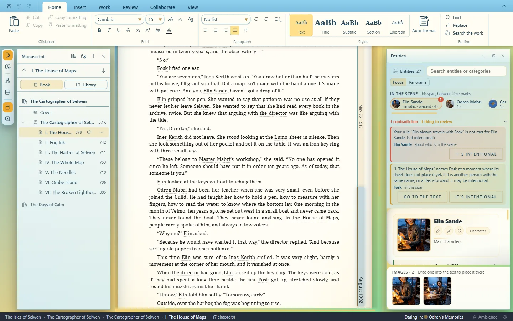
Task: Click the Search entities or categories field
Action: (x=466, y=71)
